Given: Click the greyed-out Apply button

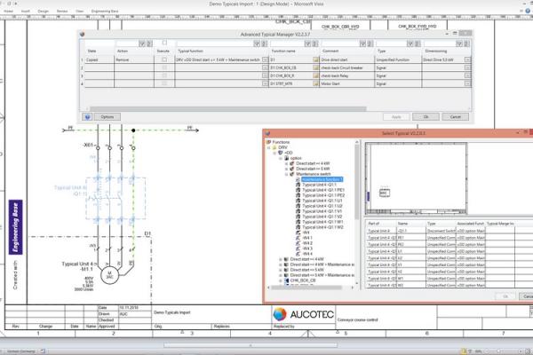Looking at the screenshot, I should click(396, 117).
